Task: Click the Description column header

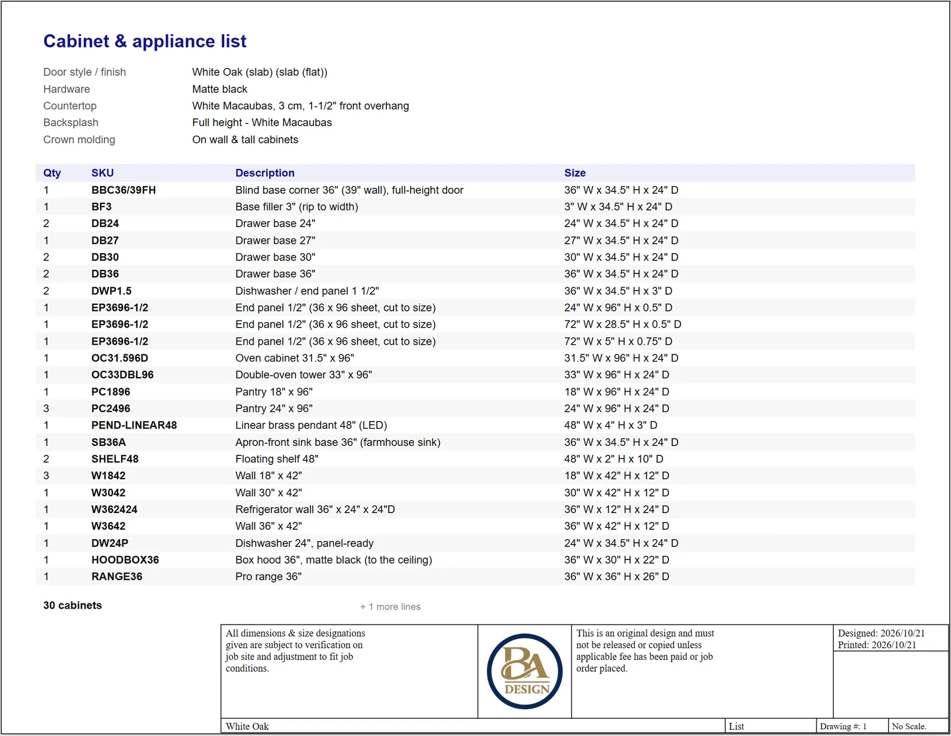Action: pos(264,173)
